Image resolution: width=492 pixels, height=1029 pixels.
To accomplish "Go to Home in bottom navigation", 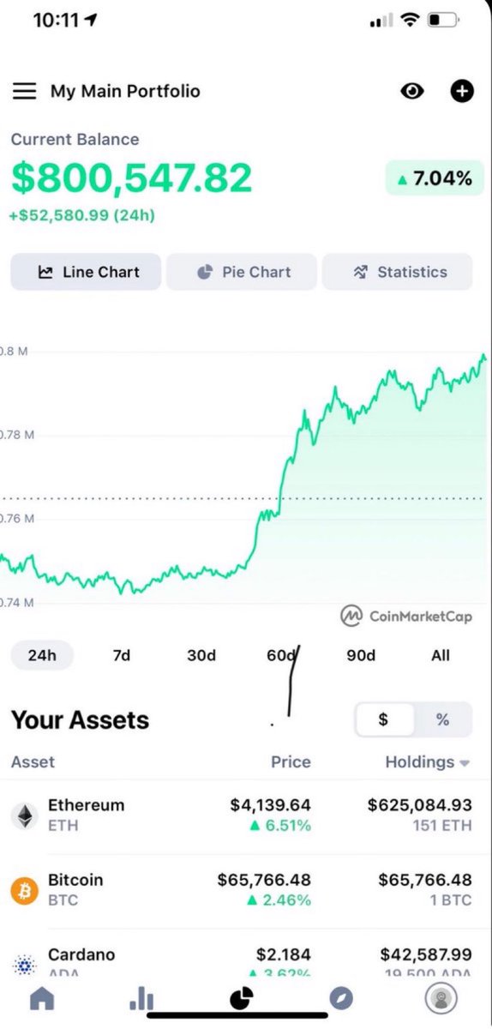I will tap(41, 998).
